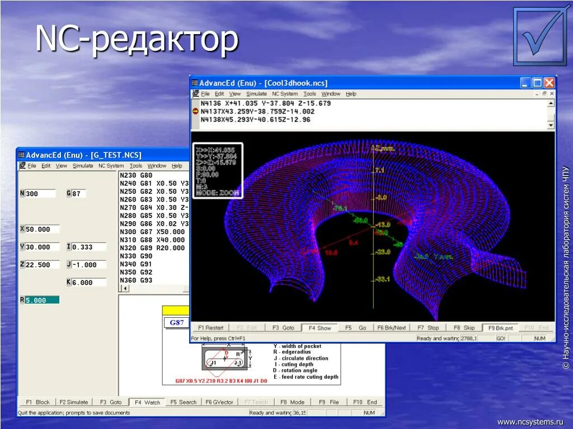The width and height of the screenshot is (573, 429).
Task: Select line N230 G80 in list
Action: coord(136,175)
